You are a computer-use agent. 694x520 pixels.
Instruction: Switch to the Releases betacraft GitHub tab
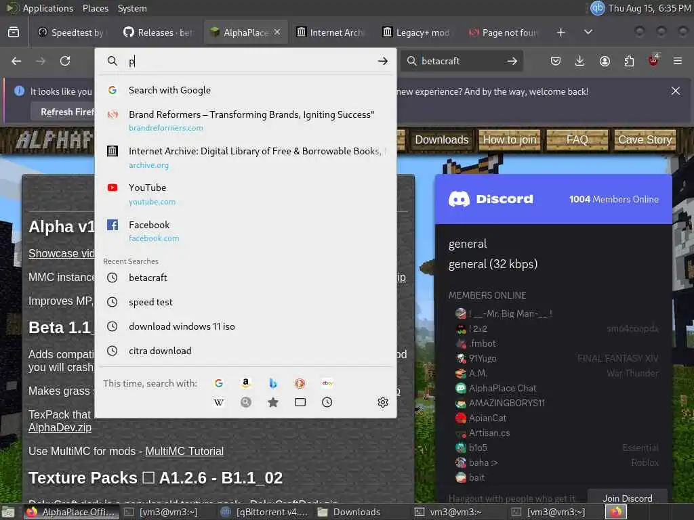point(159,32)
